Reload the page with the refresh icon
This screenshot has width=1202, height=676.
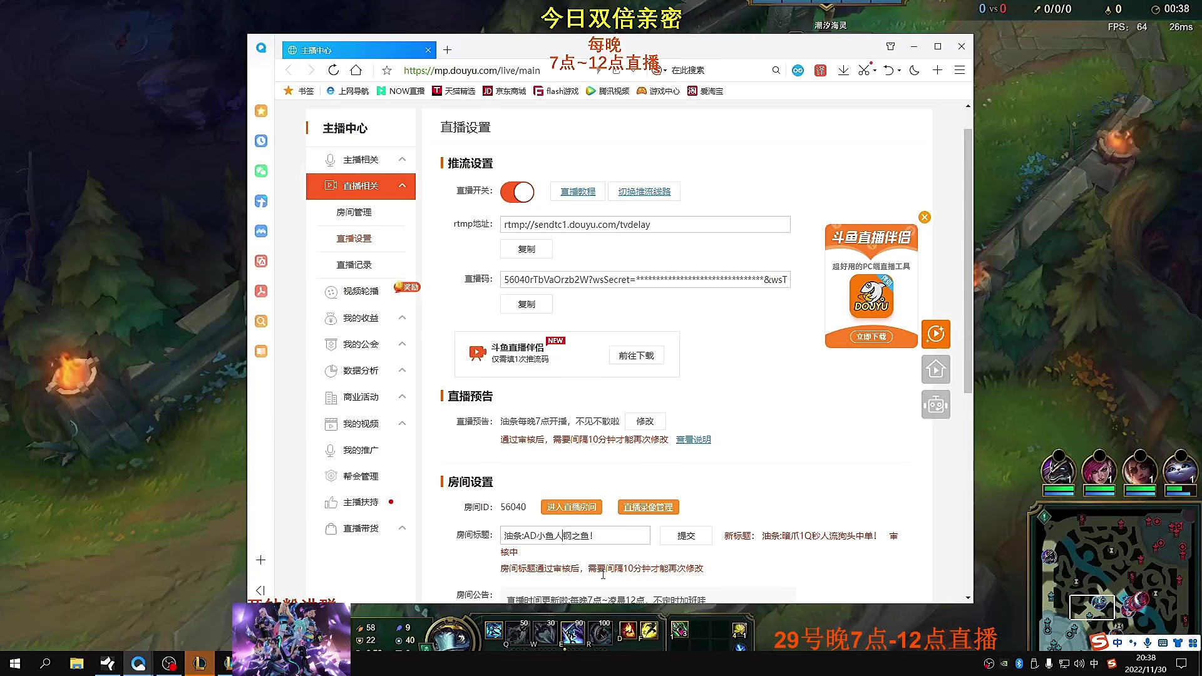click(x=334, y=70)
